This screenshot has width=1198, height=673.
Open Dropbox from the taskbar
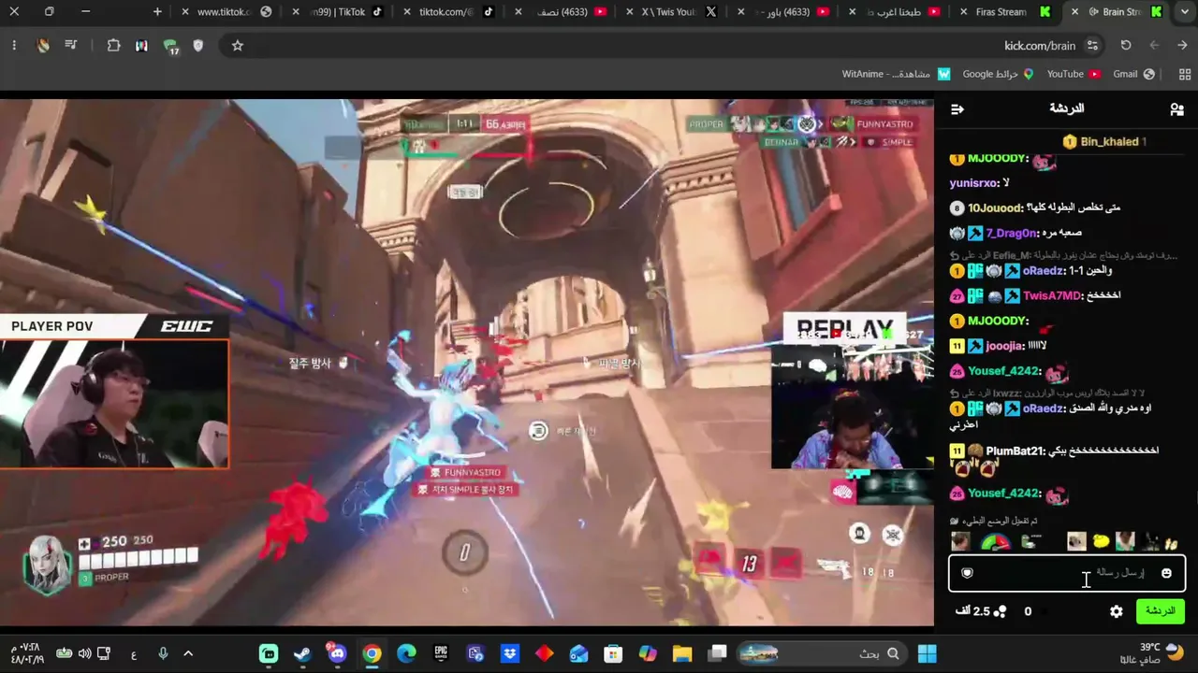point(510,653)
